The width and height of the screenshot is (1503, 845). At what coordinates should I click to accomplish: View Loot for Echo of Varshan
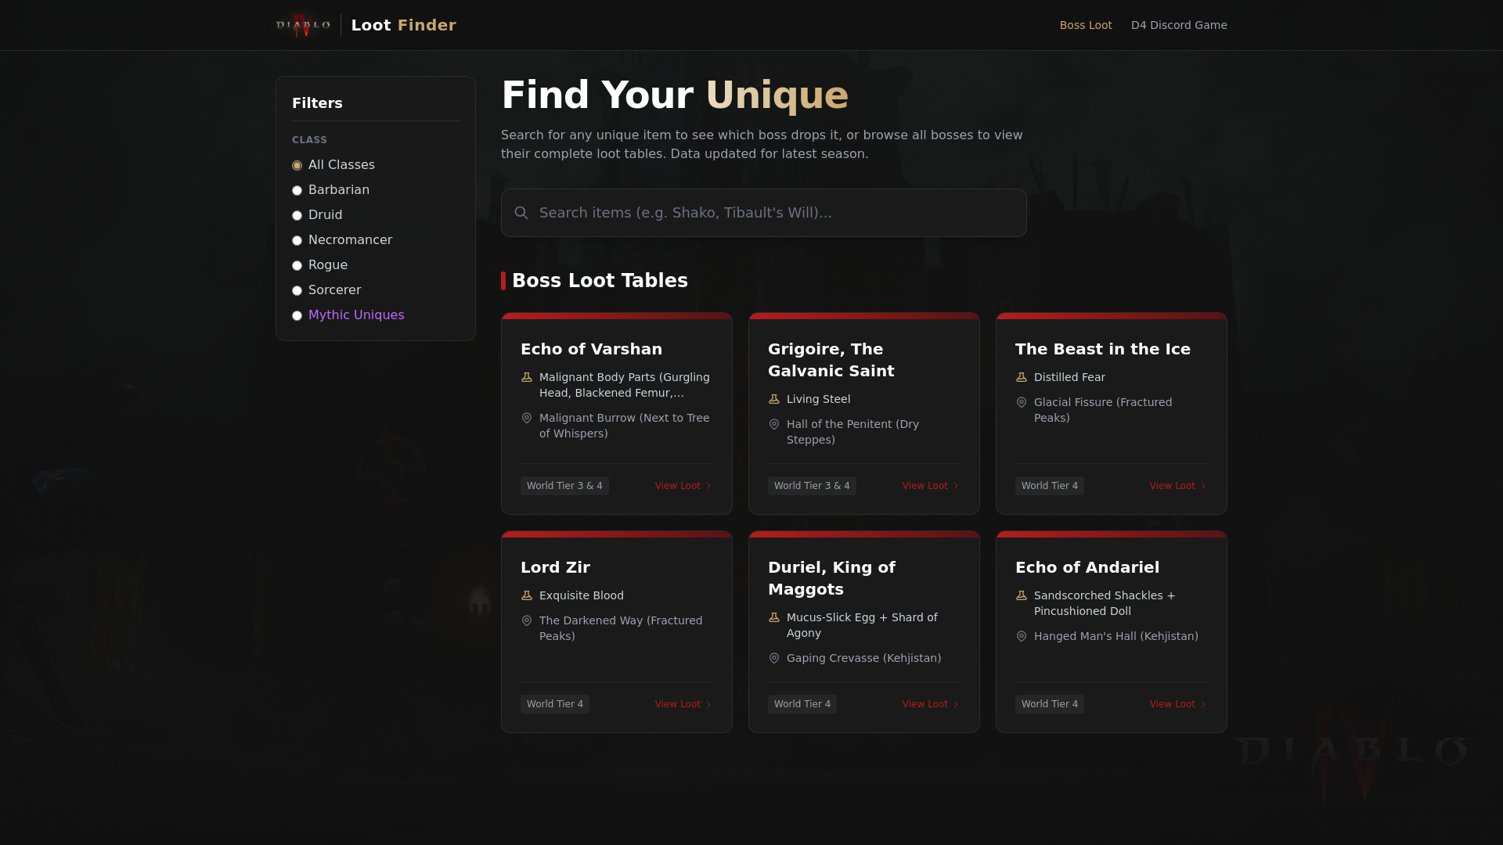point(683,486)
